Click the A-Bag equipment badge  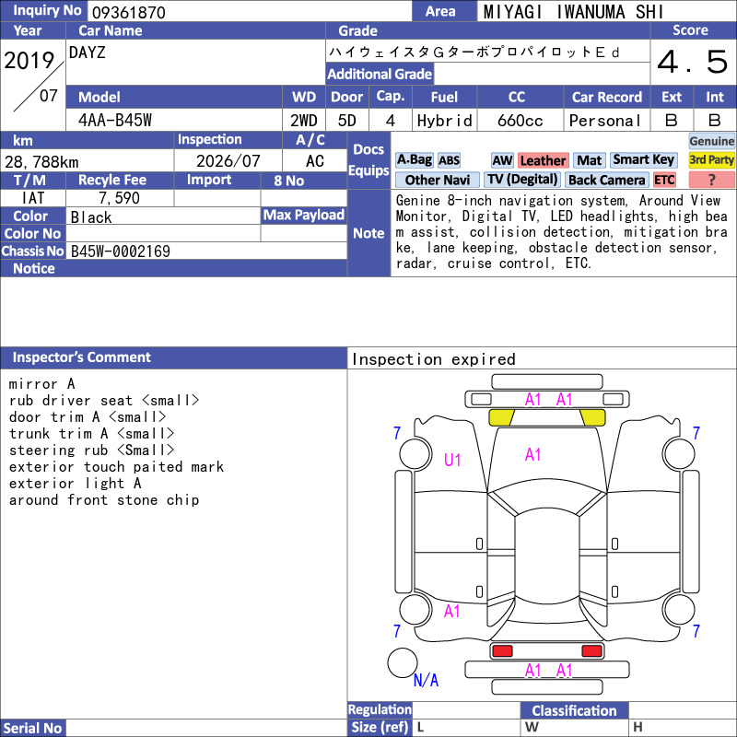414,160
